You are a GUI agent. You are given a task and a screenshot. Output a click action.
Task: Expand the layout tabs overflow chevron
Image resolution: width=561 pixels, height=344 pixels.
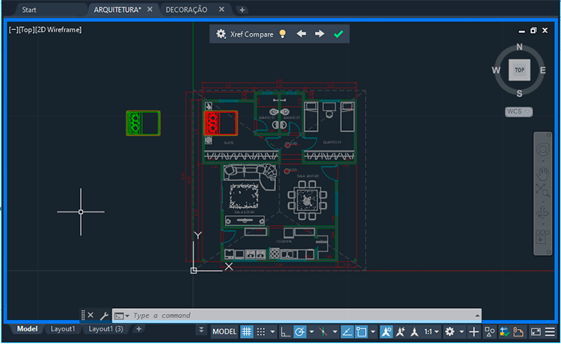201,330
